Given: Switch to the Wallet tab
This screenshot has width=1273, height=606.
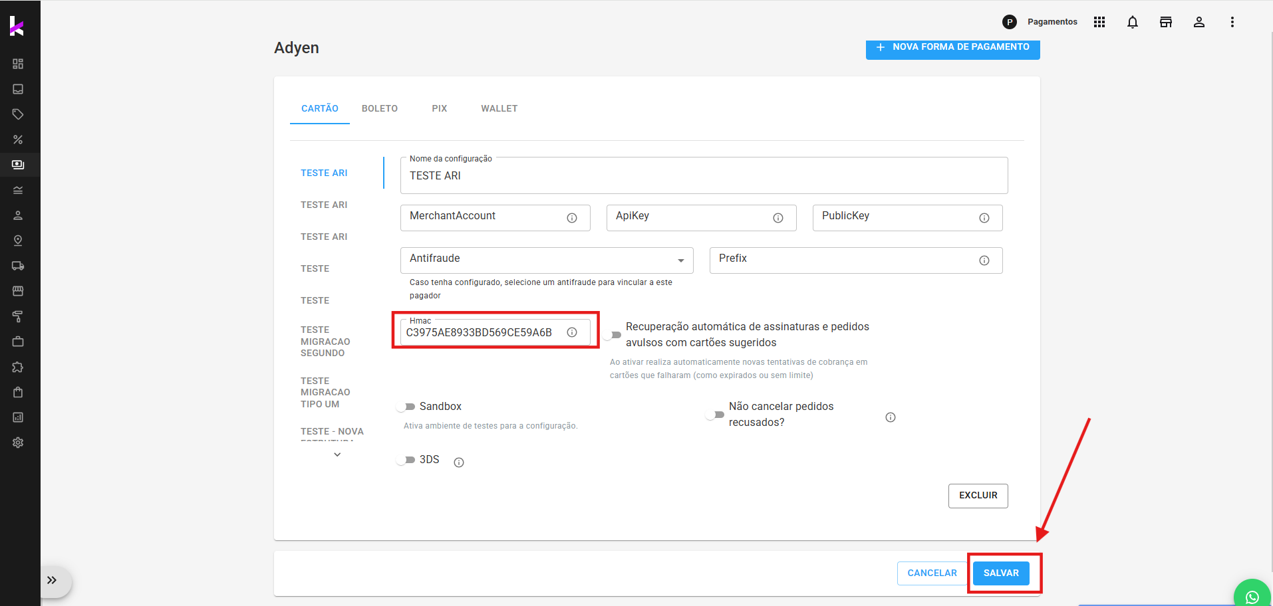Looking at the screenshot, I should 499,108.
